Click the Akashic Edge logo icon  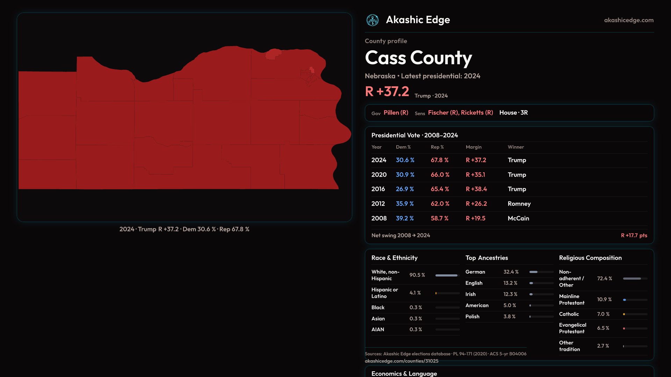(372, 20)
